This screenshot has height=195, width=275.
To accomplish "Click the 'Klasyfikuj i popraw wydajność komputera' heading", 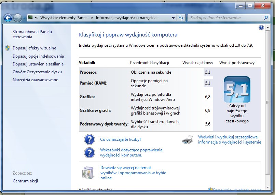I will tap(128, 35).
